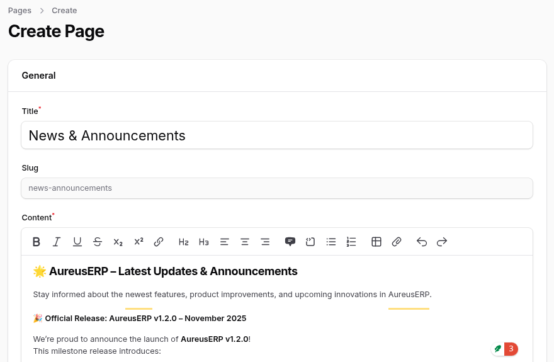Go to Pages breadcrumb link
Screen dimensions: 554x362
[x=20, y=11]
